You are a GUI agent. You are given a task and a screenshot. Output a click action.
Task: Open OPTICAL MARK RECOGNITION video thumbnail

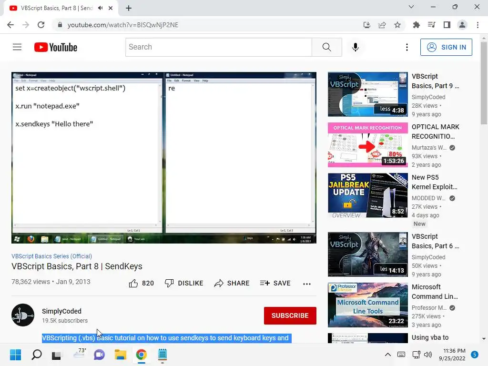pyautogui.click(x=367, y=145)
